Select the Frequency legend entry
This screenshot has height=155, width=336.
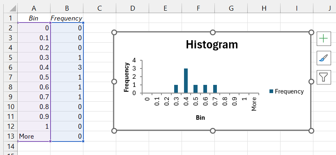pyautogui.click(x=286, y=91)
